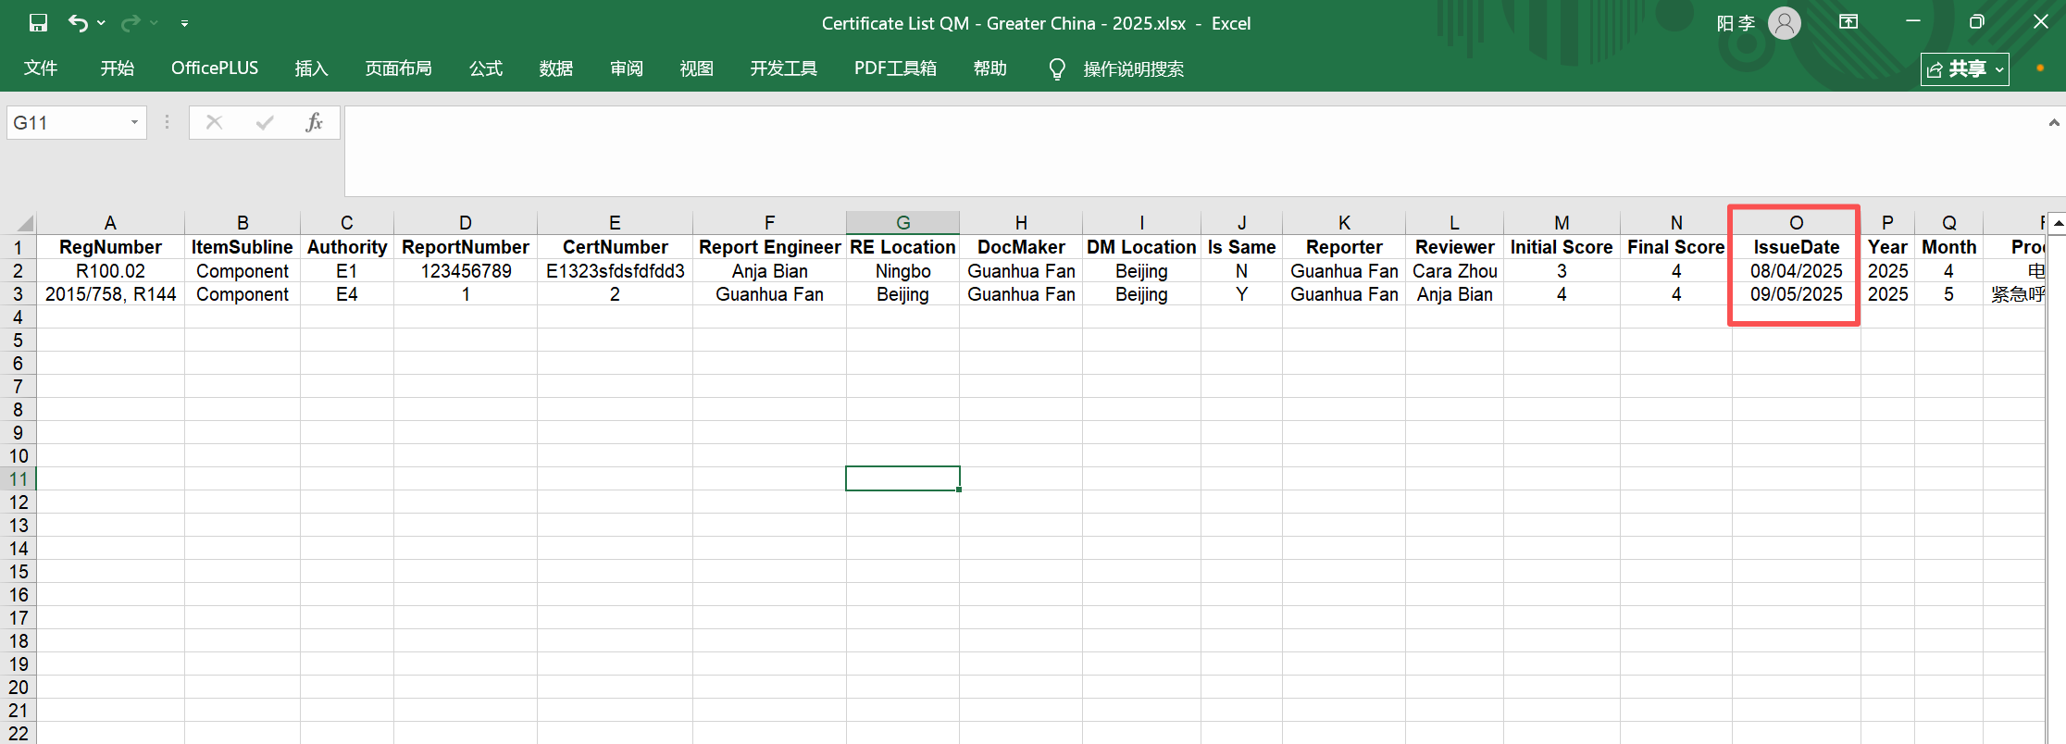Click the Insert Function fx icon
The width and height of the screenshot is (2066, 744).
tap(314, 122)
